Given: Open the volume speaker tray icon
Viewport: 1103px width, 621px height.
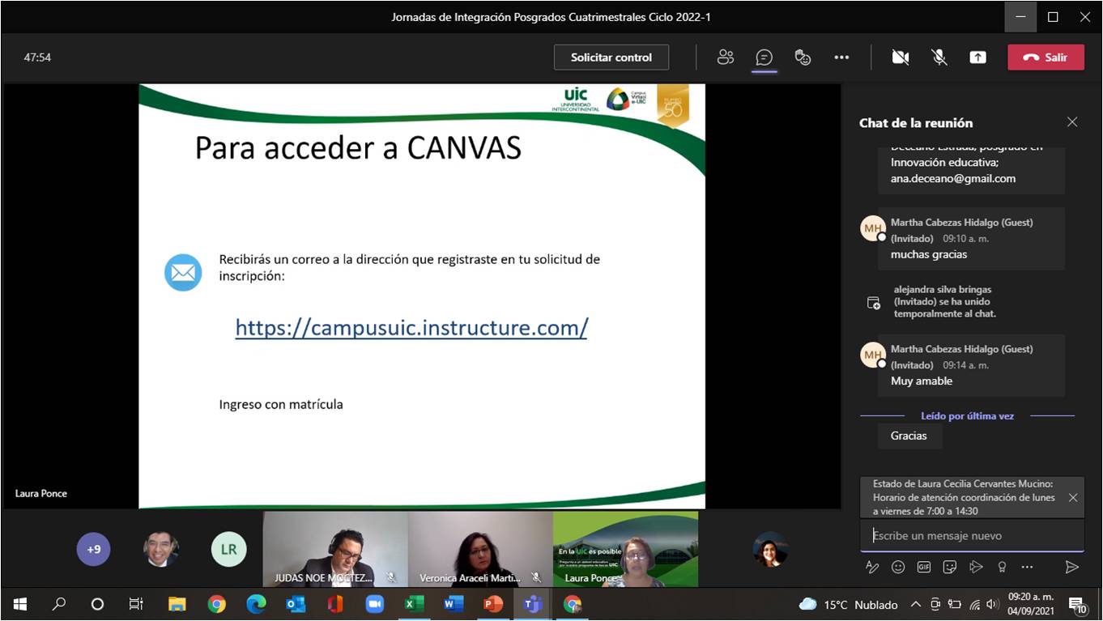Looking at the screenshot, I should point(993,605).
